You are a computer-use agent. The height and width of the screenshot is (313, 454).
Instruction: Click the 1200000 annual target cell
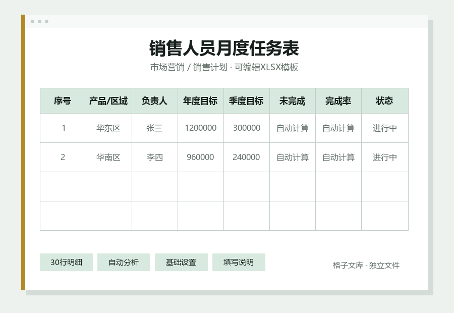201,128
